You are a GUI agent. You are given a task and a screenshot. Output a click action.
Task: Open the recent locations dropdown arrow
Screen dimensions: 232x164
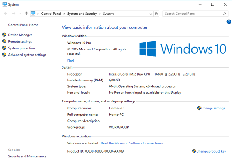click(x=20, y=14)
